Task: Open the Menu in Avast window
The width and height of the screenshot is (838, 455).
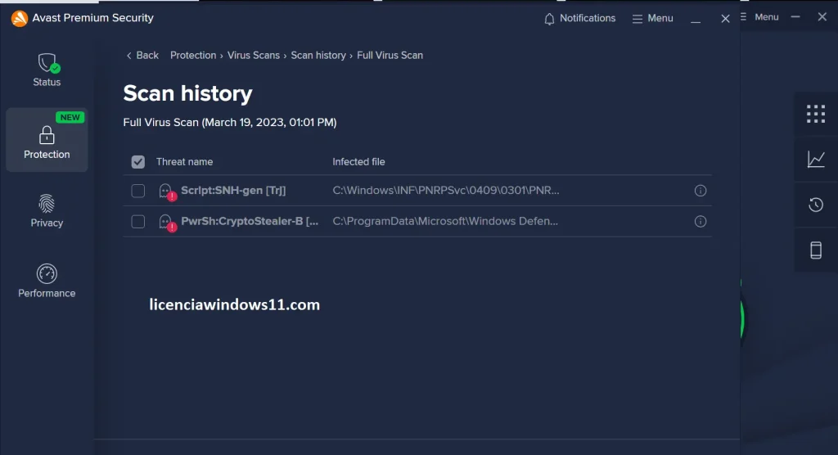Action: click(652, 18)
